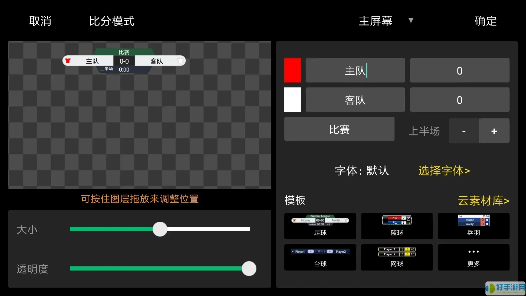Click the red home jersey icon in preview

(x=68, y=61)
